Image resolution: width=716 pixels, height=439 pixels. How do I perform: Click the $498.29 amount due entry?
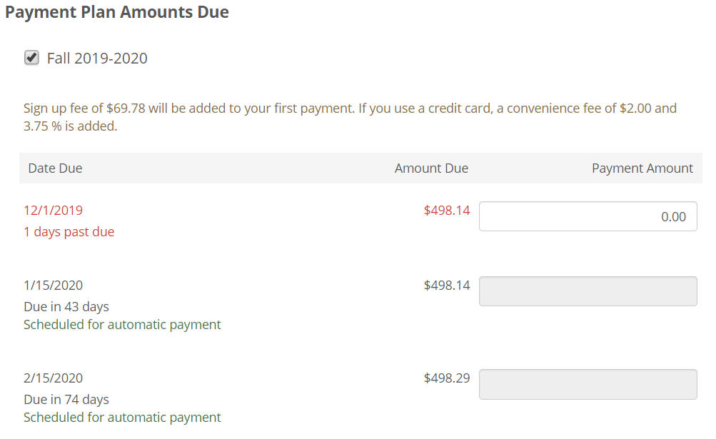coord(446,378)
